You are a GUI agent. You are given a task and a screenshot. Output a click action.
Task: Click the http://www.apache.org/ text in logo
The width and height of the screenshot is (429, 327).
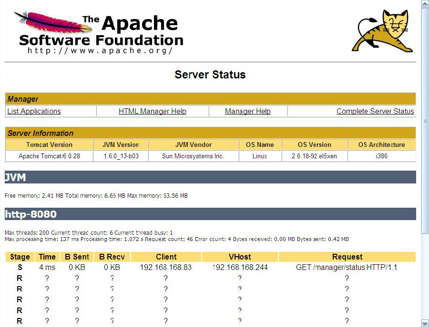pyautogui.click(x=100, y=51)
